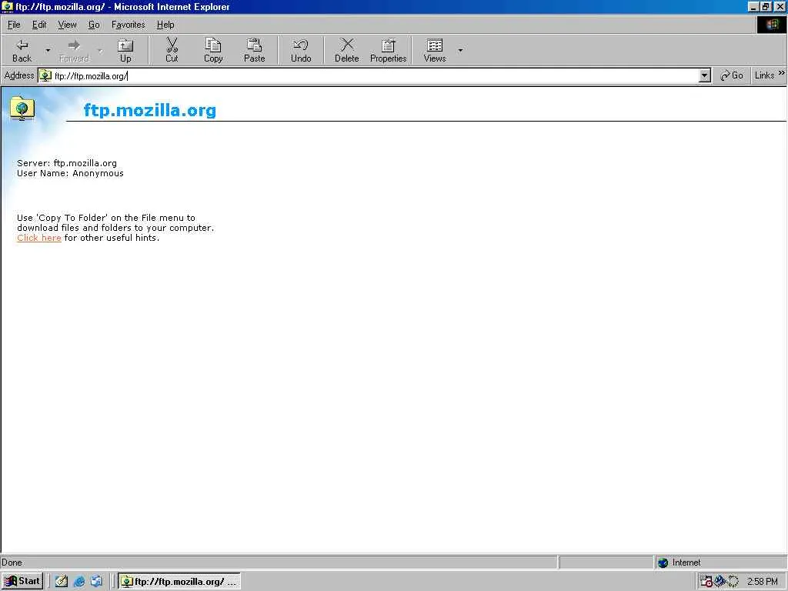Click the Forward toolbar button
This screenshot has width=788, height=591.
[74, 50]
